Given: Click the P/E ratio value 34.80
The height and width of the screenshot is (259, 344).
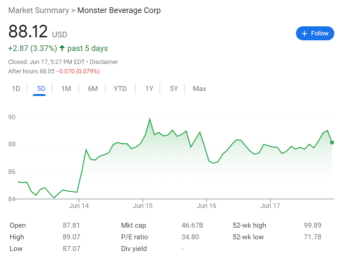Looking at the screenshot, I should [190, 237].
